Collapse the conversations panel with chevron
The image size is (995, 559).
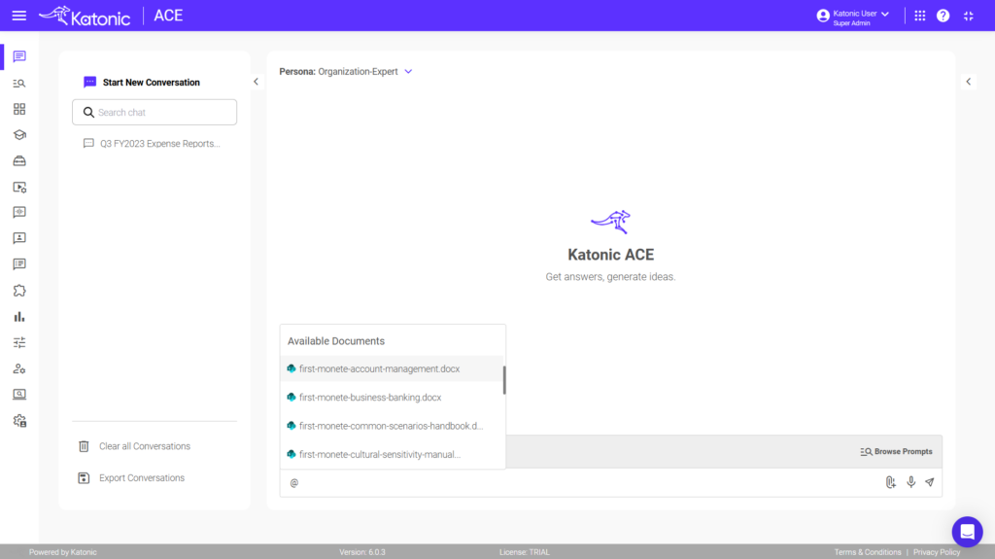(256, 82)
